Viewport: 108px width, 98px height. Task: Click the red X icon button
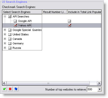click(10, 89)
